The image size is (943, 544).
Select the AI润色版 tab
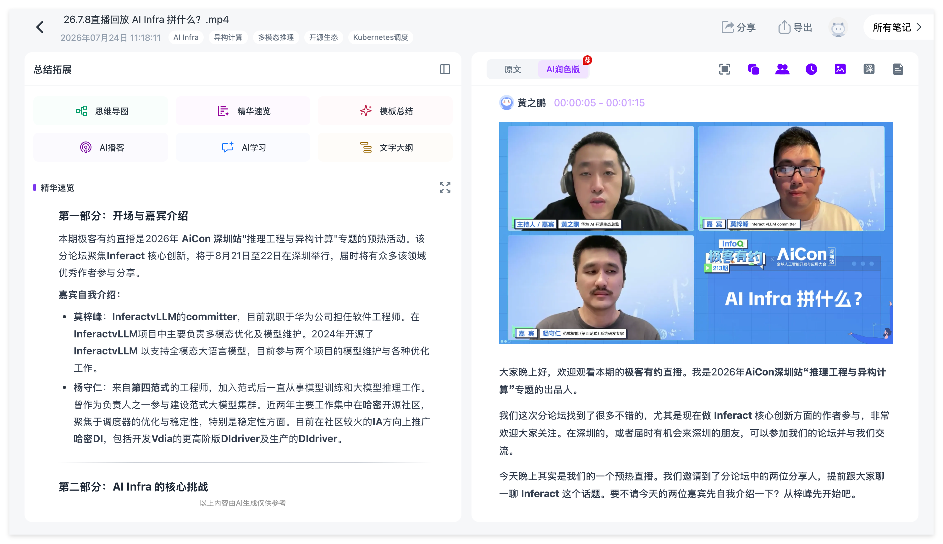click(x=563, y=69)
